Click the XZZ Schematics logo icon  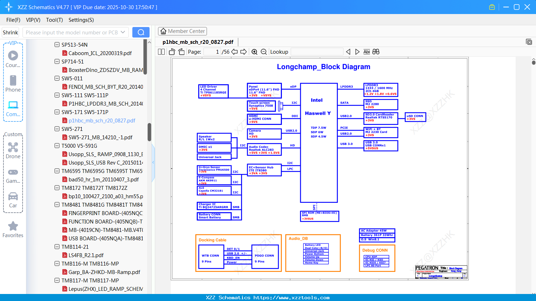(x=9, y=7)
